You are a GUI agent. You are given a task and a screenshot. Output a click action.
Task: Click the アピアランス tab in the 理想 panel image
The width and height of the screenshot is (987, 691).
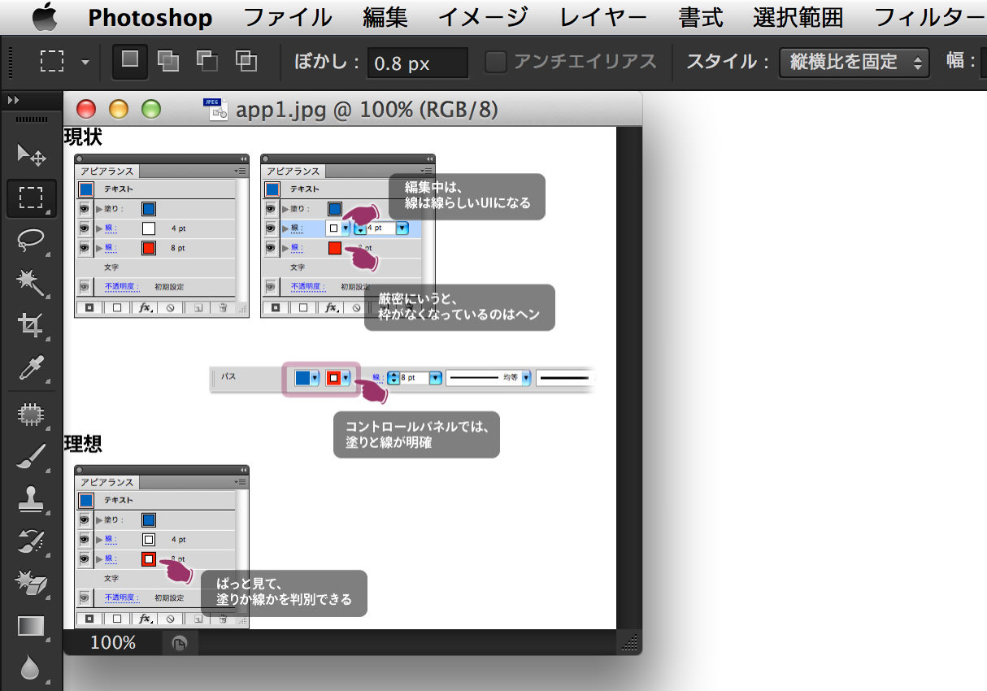point(107,482)
